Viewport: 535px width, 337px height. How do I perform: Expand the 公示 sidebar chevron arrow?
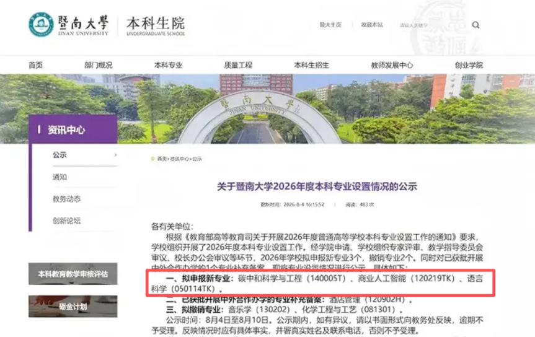pos(115,155)
